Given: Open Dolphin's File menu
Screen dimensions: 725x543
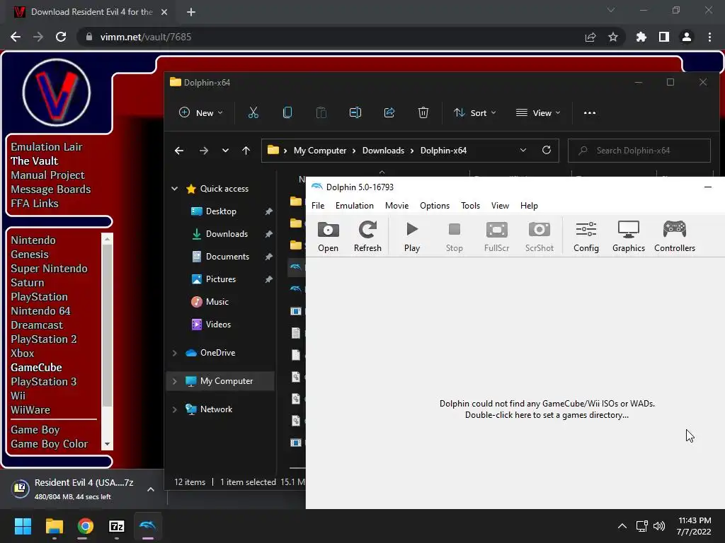Looking at the screenshot, I should point(318,206).
